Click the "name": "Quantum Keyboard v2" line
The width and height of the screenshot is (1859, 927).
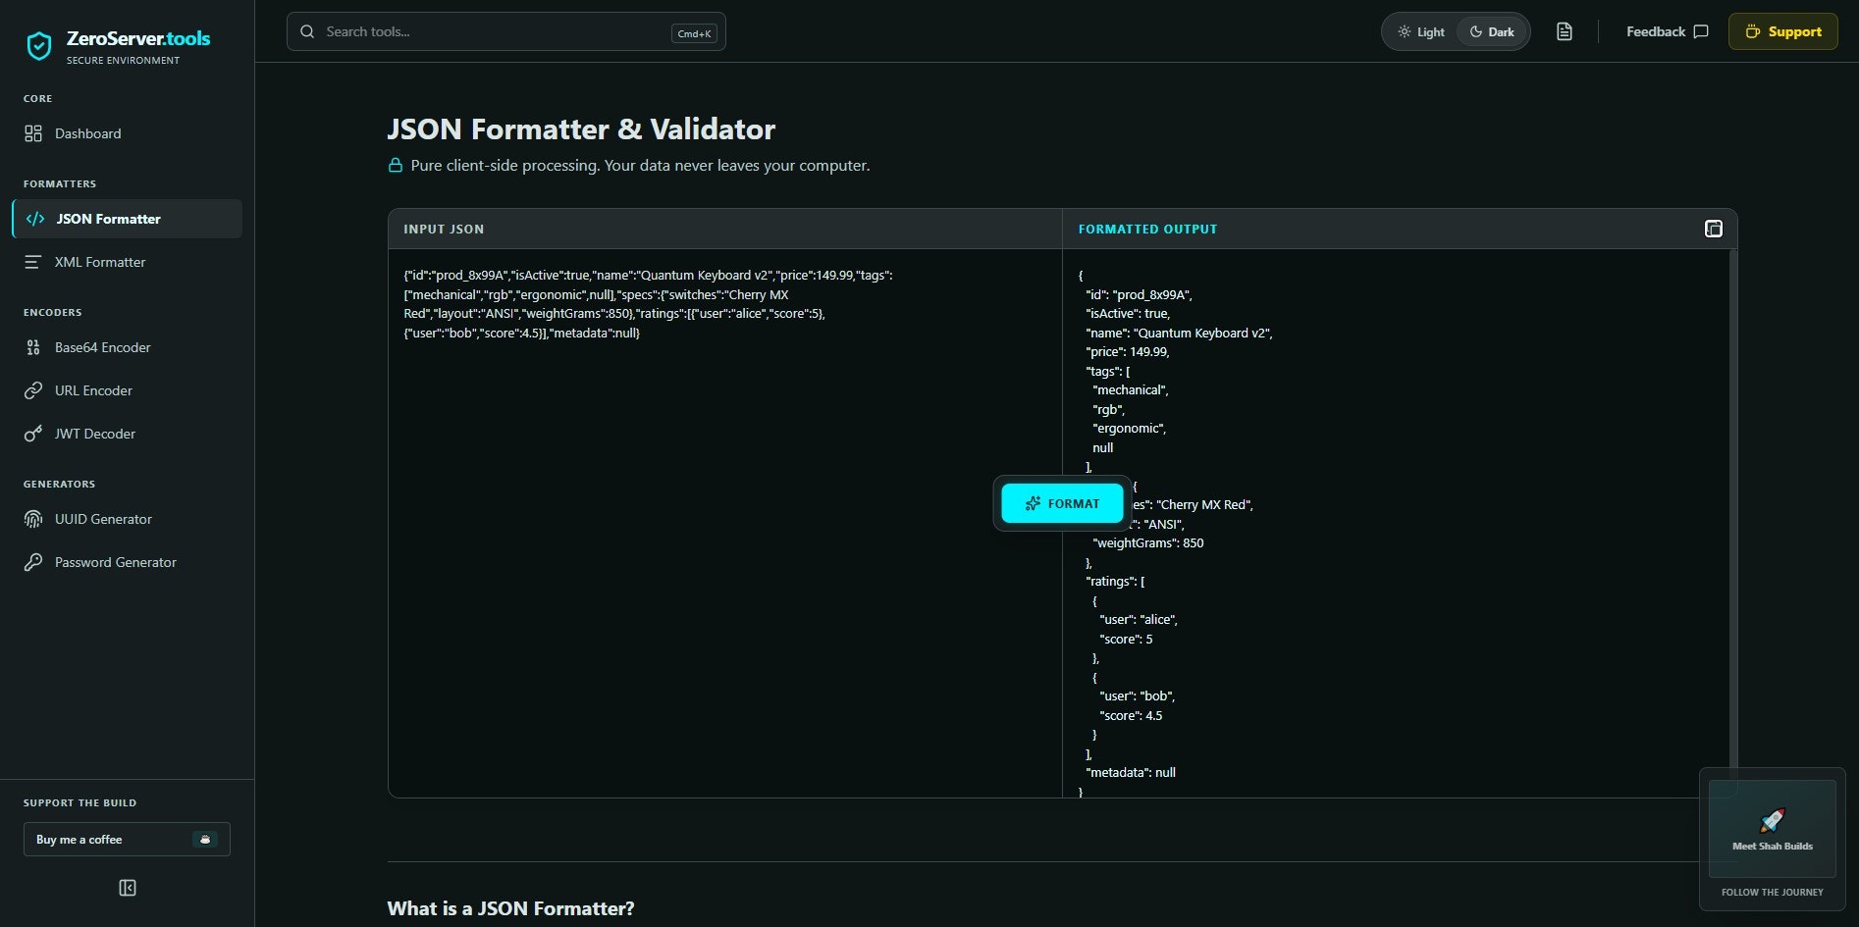(1179, 333)
